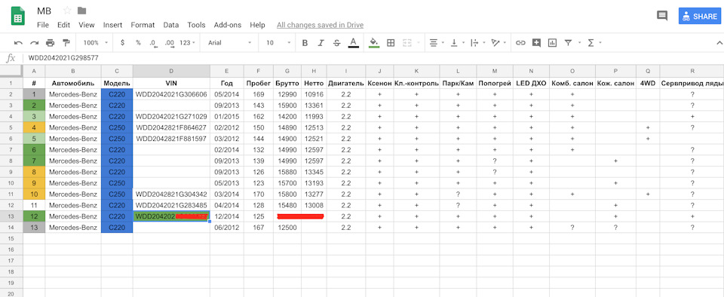Open the Insert menu
724x297 pixels.
(112, 25)
